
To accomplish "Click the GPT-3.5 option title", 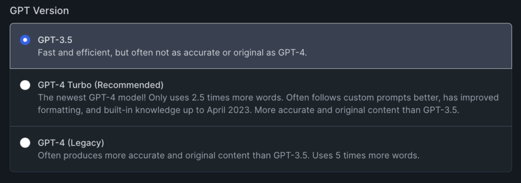I will click(x=55, y=40).
